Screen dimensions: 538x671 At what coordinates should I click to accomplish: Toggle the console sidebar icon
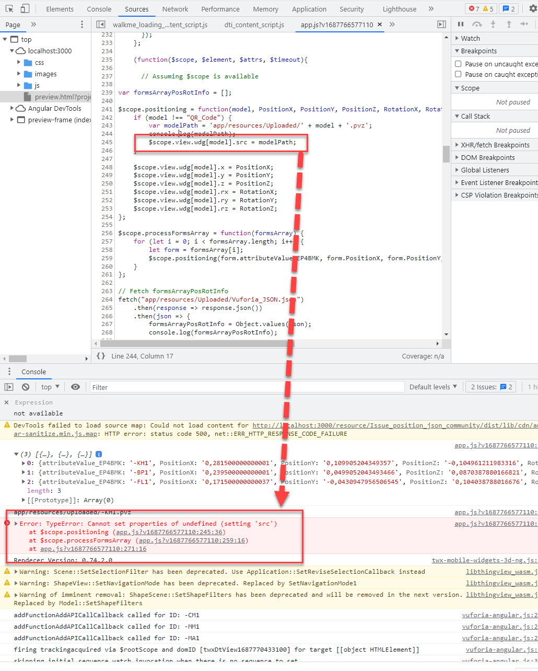9,387
